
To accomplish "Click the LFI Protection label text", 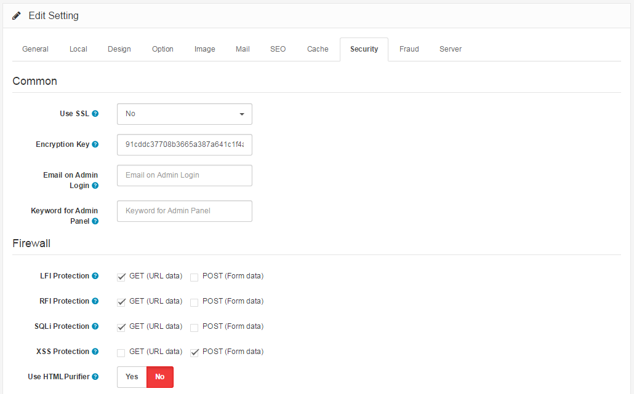I will click(64, 276).
